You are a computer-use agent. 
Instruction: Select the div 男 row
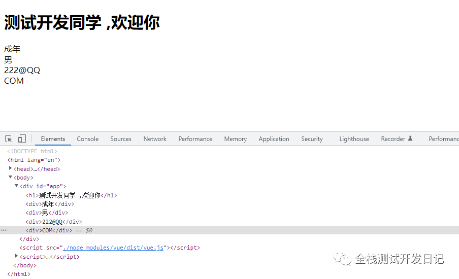click(47, 213)
